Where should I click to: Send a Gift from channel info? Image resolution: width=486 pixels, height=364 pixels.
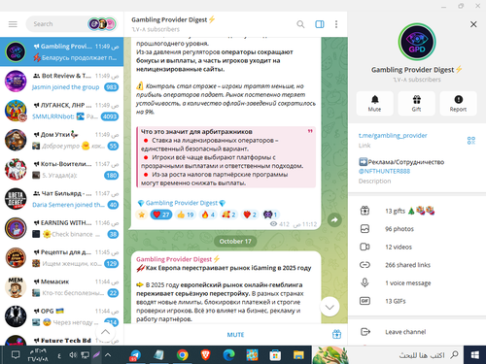pos(416,104)
